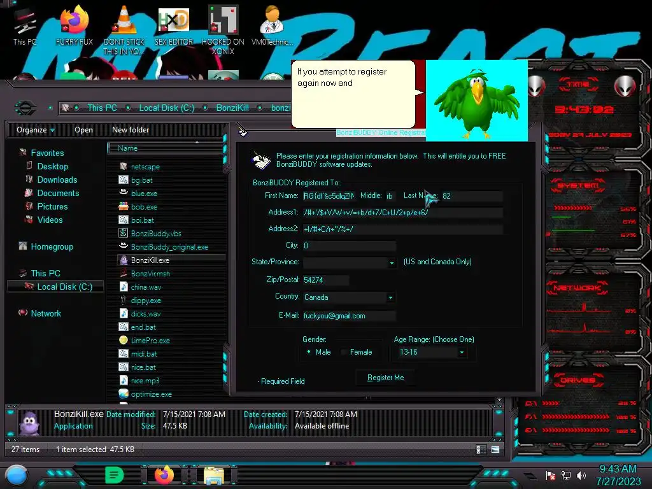652x489 pixels.
Task: Select the BonzVir.msh file name
Action: coord(150,273)
